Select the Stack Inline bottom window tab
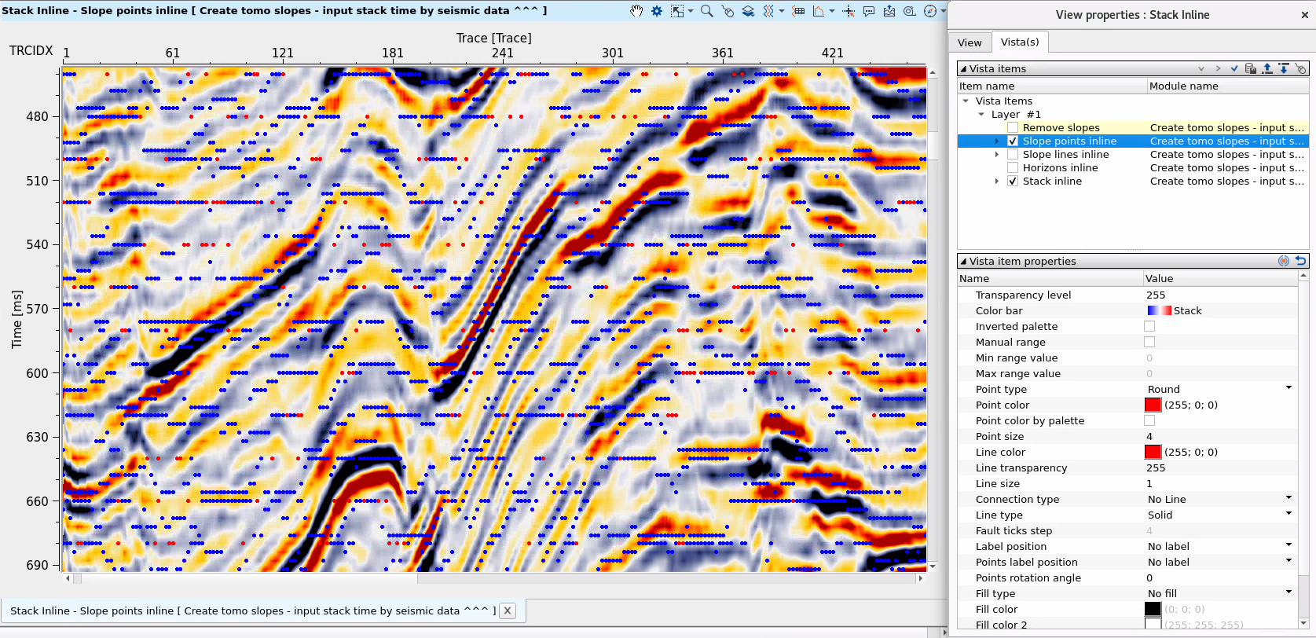 coord(253,610)
